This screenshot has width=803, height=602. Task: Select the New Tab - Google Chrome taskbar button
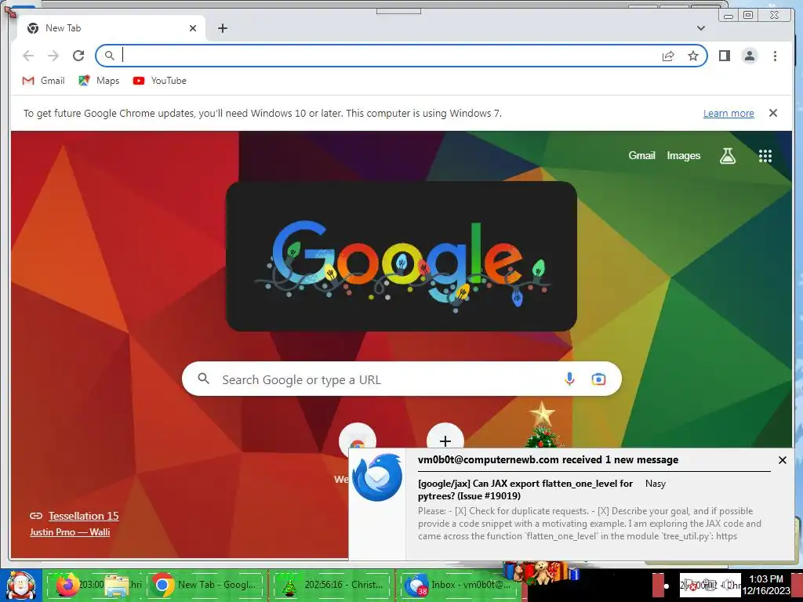coord(206,585)
